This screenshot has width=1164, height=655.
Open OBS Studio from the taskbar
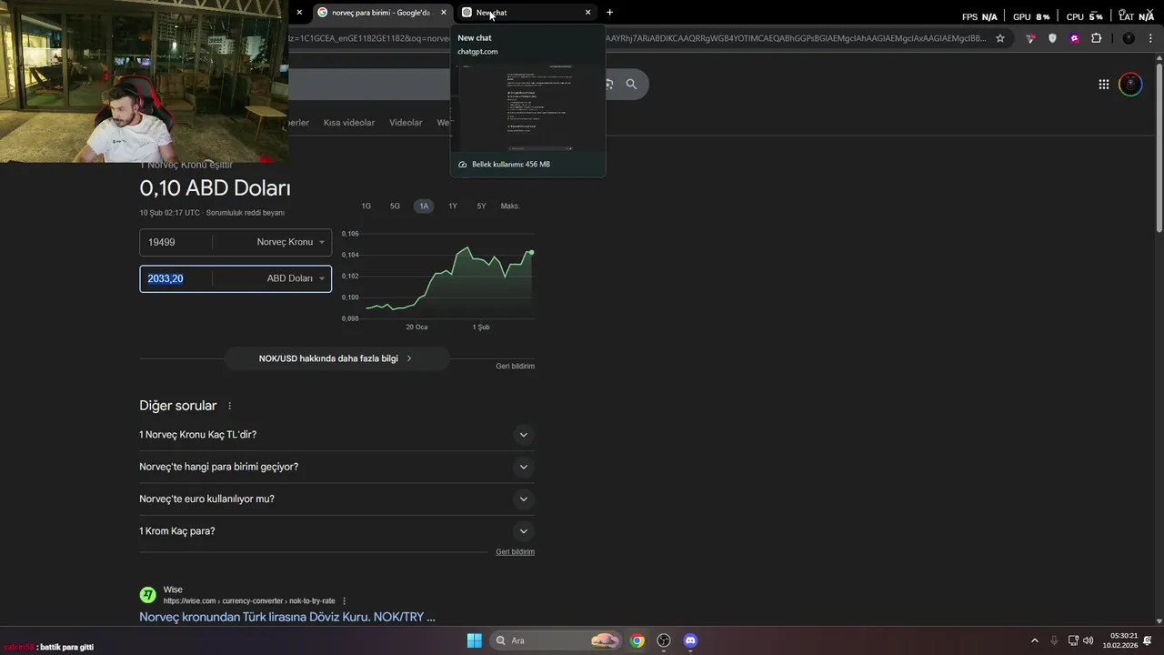click(664, 640)
